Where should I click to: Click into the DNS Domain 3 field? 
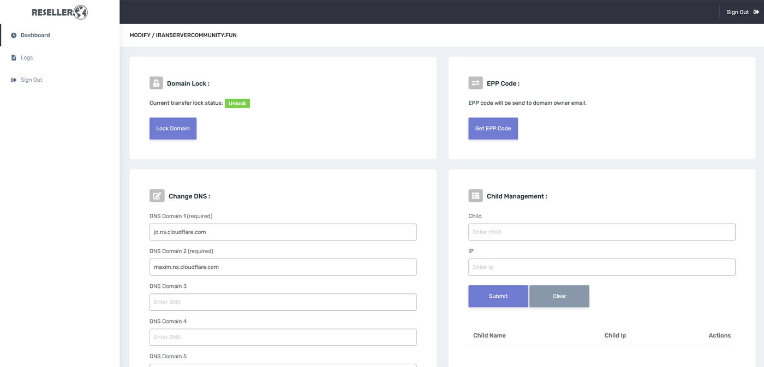[283, 302]
